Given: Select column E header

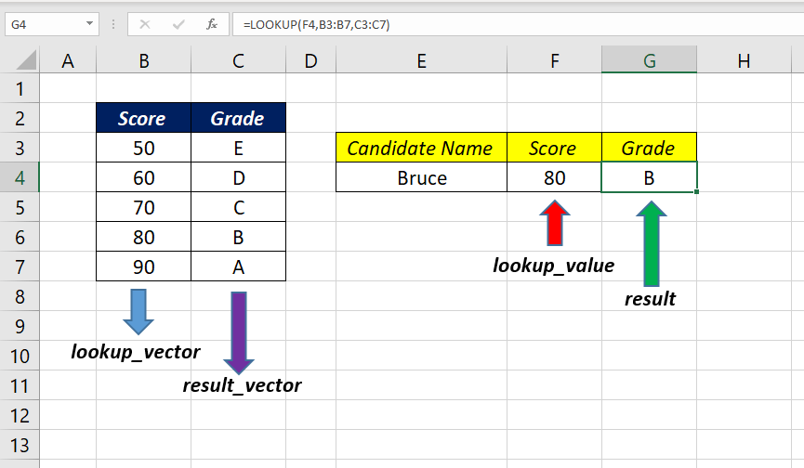Looking at the screenshot, I should coord(421,61).
